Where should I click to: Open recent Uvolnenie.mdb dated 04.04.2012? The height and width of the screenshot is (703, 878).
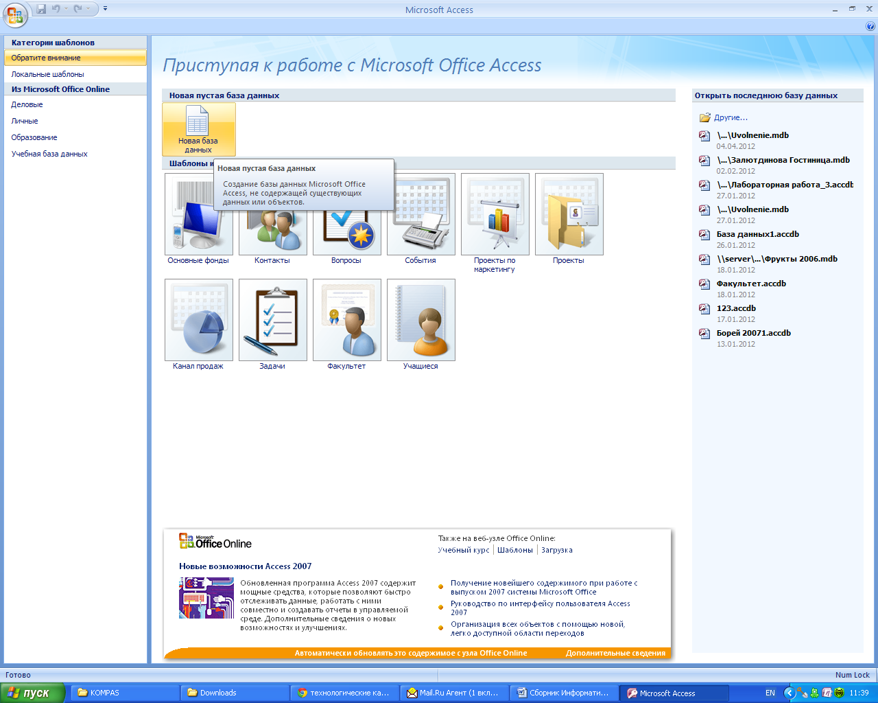click(x=752, y=135)
